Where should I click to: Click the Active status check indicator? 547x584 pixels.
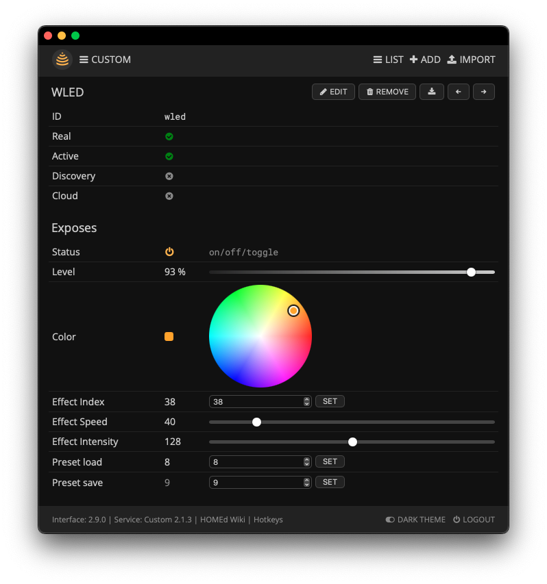169,156
